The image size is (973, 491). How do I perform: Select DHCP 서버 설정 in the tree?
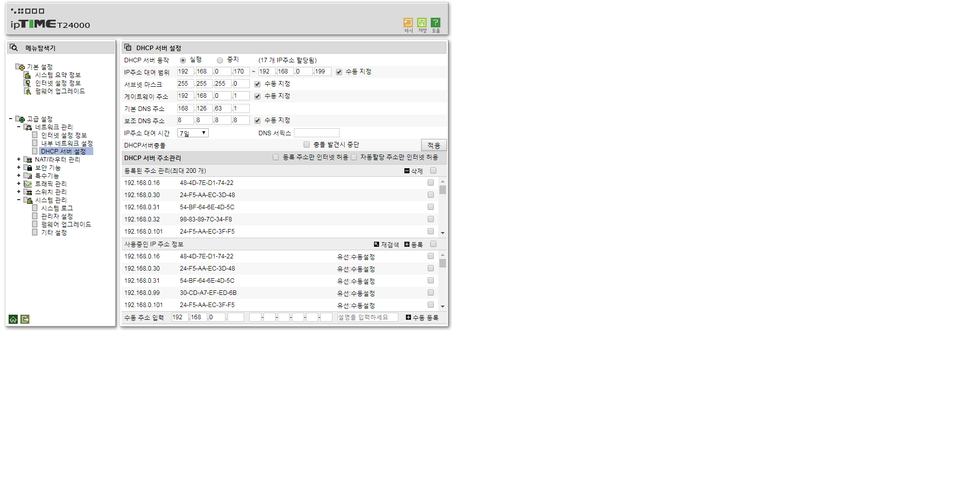coord(63,152)
